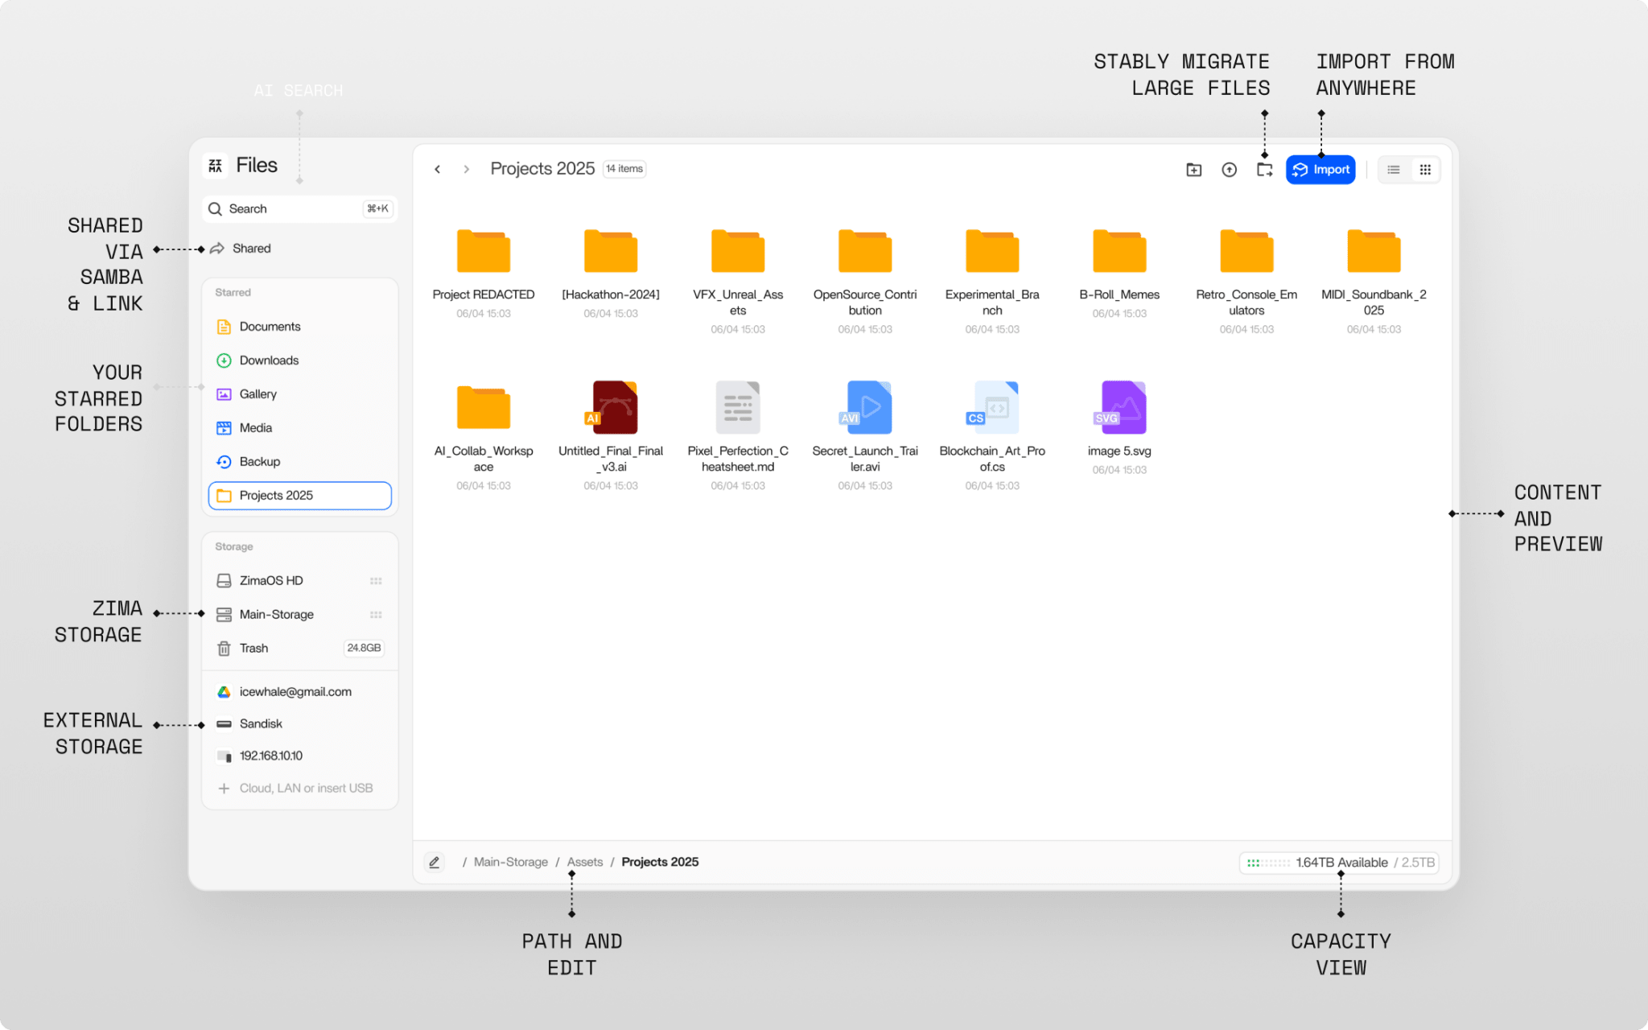The height and width of the screenshot is (1030, 1648).
Task: Click the migrate files icon
Action: 1265,170
